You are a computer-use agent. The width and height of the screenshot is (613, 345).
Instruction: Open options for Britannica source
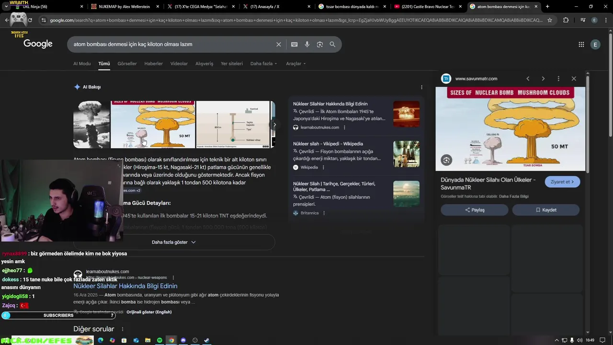coord(324,213)
